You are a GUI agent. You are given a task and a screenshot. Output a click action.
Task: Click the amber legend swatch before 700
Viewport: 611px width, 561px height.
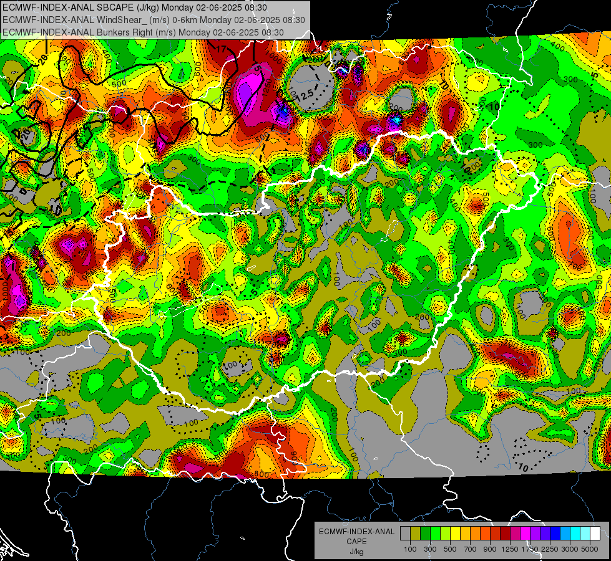point(465,533)
